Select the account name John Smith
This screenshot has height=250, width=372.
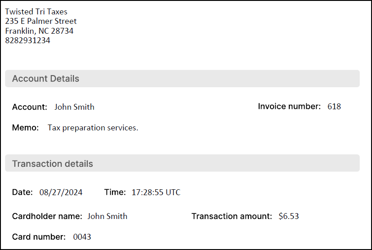pyautogui.click(x=74, y=107)
